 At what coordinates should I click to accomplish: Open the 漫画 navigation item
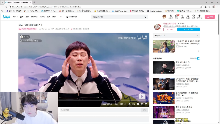pyautogui.click(x=48, y=17)
